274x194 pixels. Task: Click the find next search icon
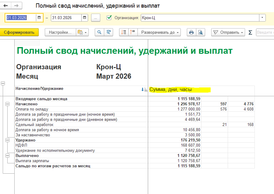tap(108, 32)
